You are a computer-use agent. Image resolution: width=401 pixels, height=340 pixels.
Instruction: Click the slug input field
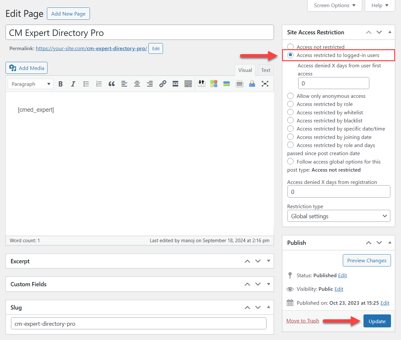pyautogui.click(x=139, y=323)
